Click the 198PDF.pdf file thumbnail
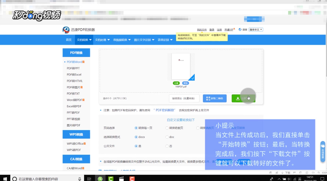This screenshot has width=327, height=181. click(181, 67)
